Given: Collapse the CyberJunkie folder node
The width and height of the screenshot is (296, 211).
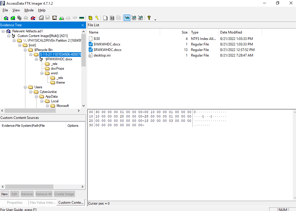Looking at the screenshot, I should click(x=31, y=92).
